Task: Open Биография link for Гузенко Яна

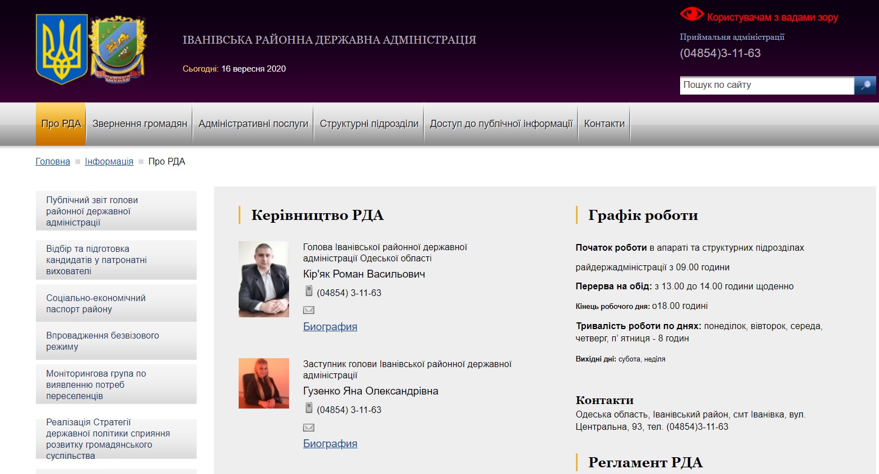Action: [330, 443]
